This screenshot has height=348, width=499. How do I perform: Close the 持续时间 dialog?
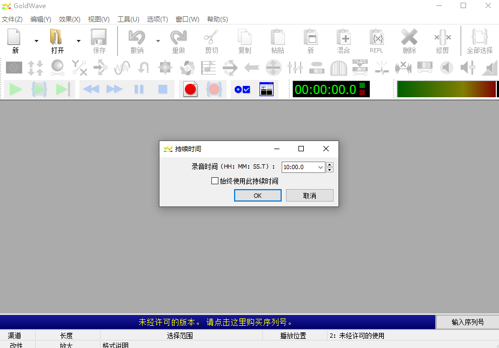click(326, 149)
